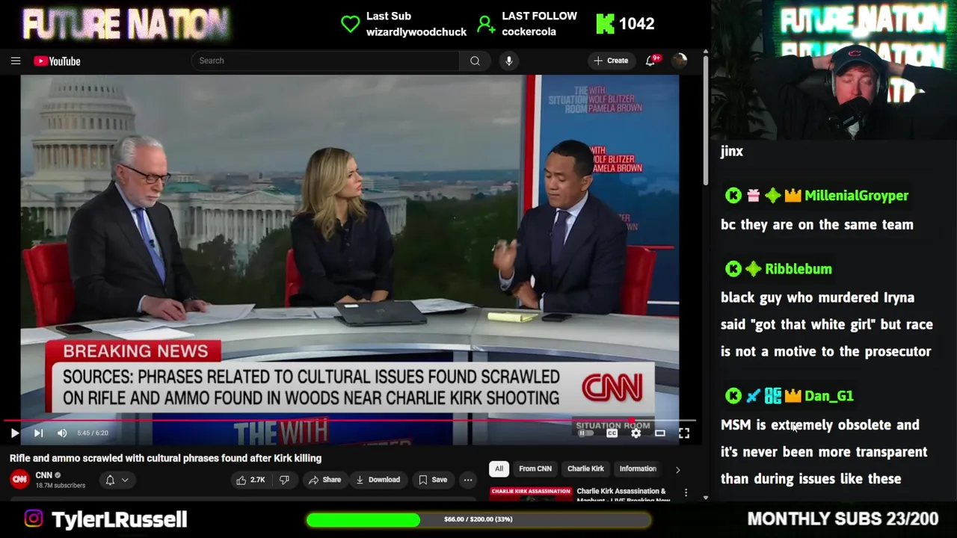Click the scroll down arrow of page scrollbar
This screenshot has height=538, width=957.
(704, 498)
